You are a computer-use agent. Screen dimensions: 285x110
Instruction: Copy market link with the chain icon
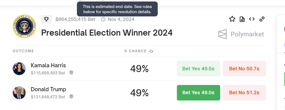point(262,19)
